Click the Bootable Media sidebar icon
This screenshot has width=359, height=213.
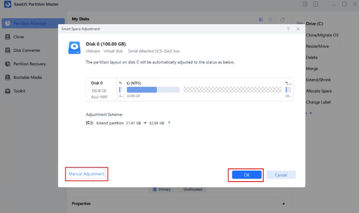tap(8, 77)
